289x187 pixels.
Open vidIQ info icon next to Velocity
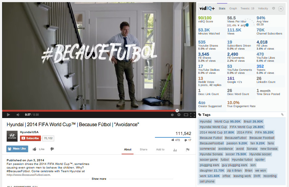274,8
